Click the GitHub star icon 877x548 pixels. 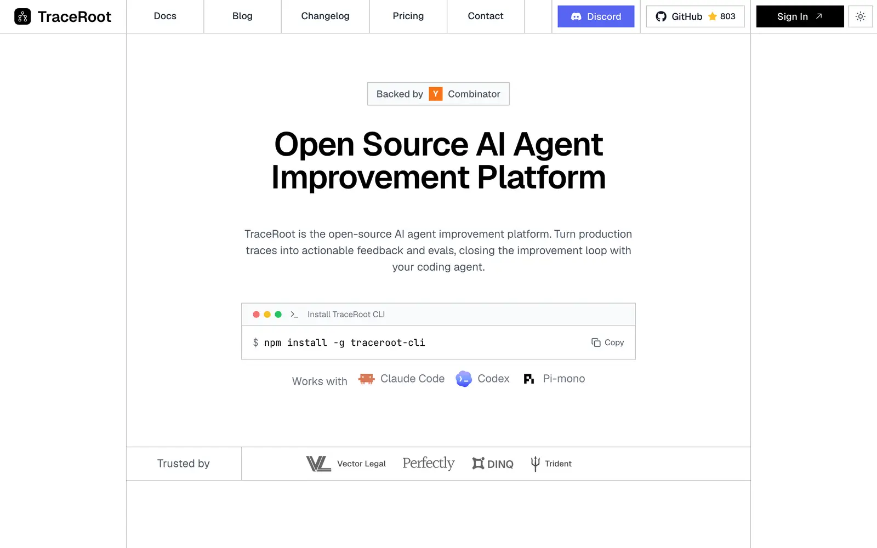(x=713, y=16)
